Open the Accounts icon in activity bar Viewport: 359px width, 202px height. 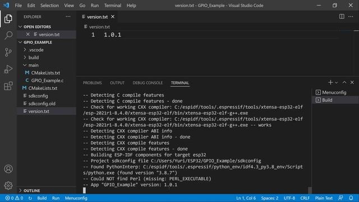(x=8, y=169)
